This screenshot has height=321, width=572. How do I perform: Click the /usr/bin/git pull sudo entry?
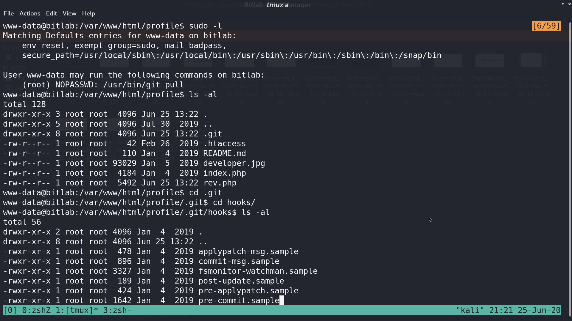pos(144,85)
